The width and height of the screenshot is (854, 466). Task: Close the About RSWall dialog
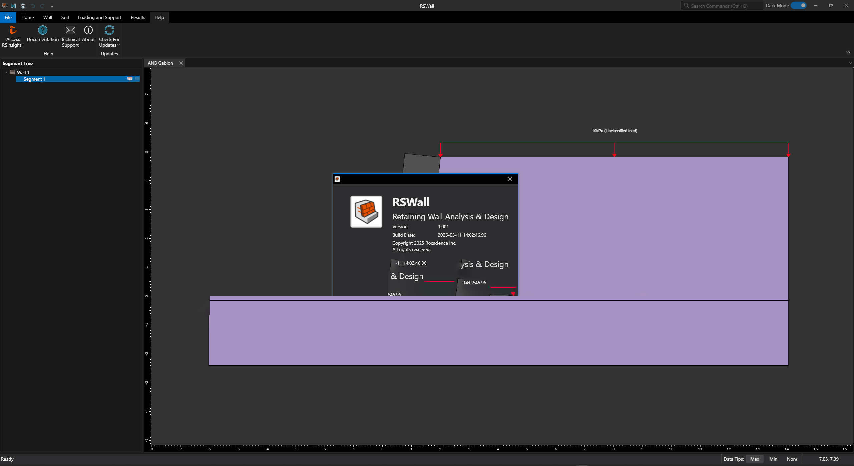(x=510, y=179)
